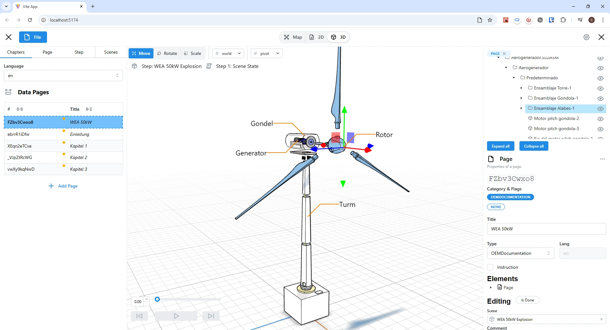The height and width of the screenshot is (330, 610).
Task: Collapse the Predeterminado tree node
Action: pyautogui.click(x=514, y=78)
